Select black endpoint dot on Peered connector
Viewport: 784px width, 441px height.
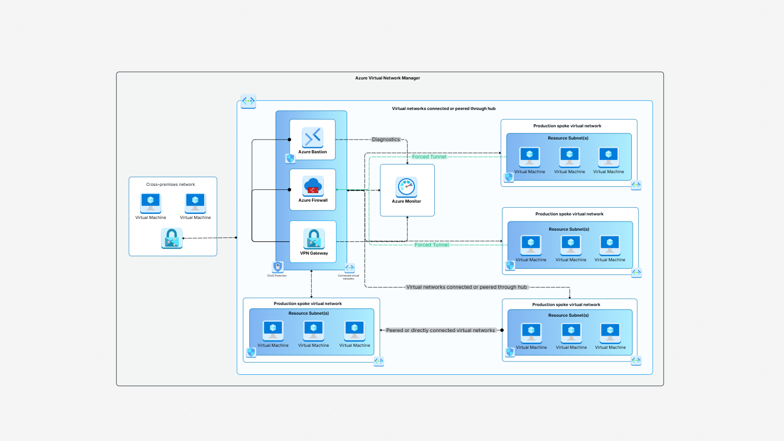point(502,330)
